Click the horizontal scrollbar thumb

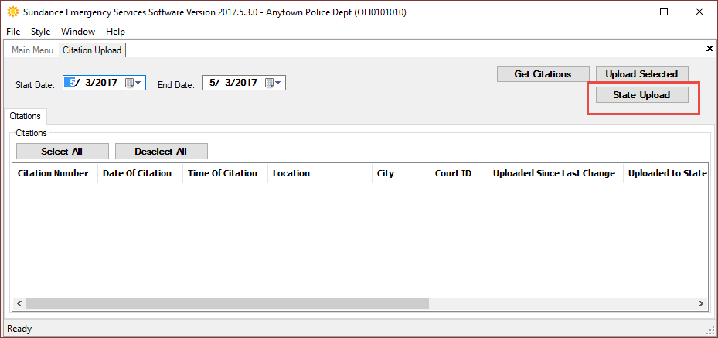coord(227,303)
